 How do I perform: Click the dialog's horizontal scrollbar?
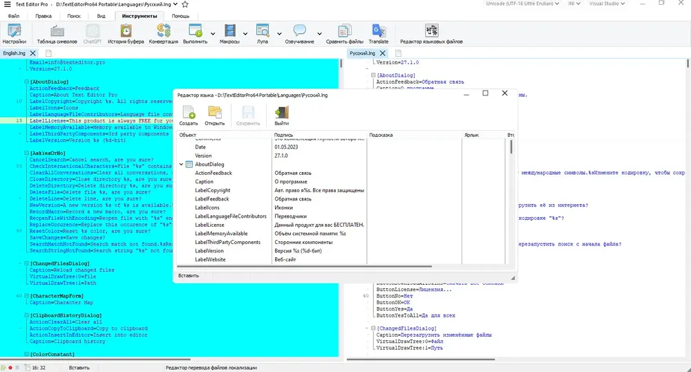click(304, 267)
